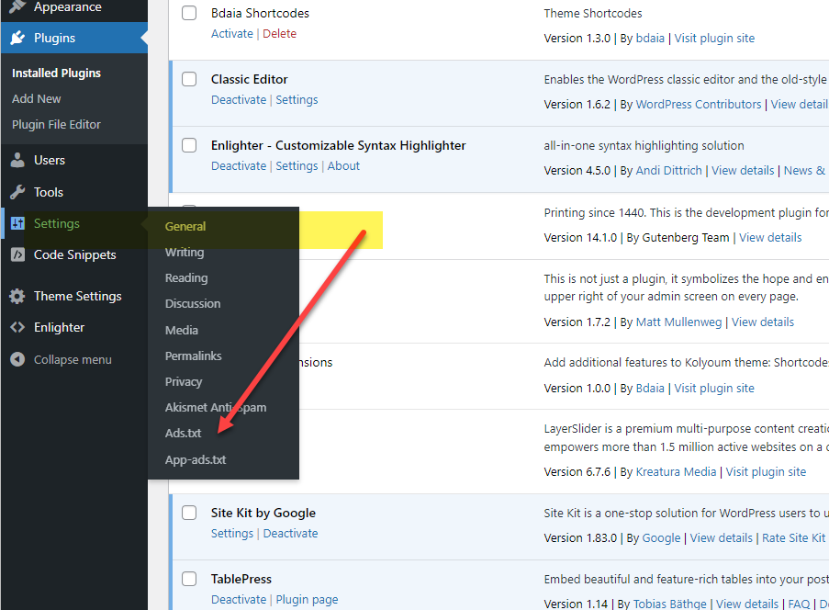
Task: Open Writing settings submenu item
Action: click(x=185, y=253)
